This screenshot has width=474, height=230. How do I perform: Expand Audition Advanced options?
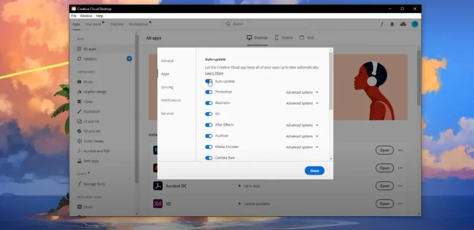pos(302,136)
